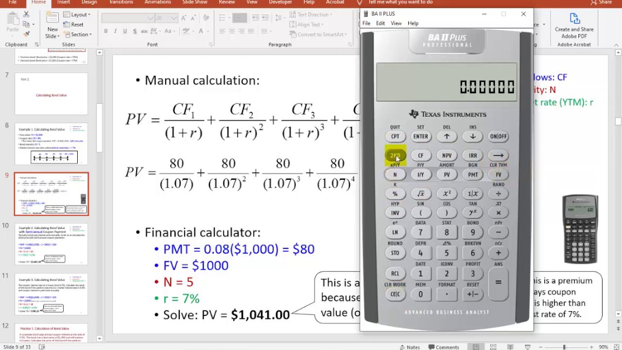Click the y^x power key
The height and width of the screenshot is (350, 622).
[472, 212]
